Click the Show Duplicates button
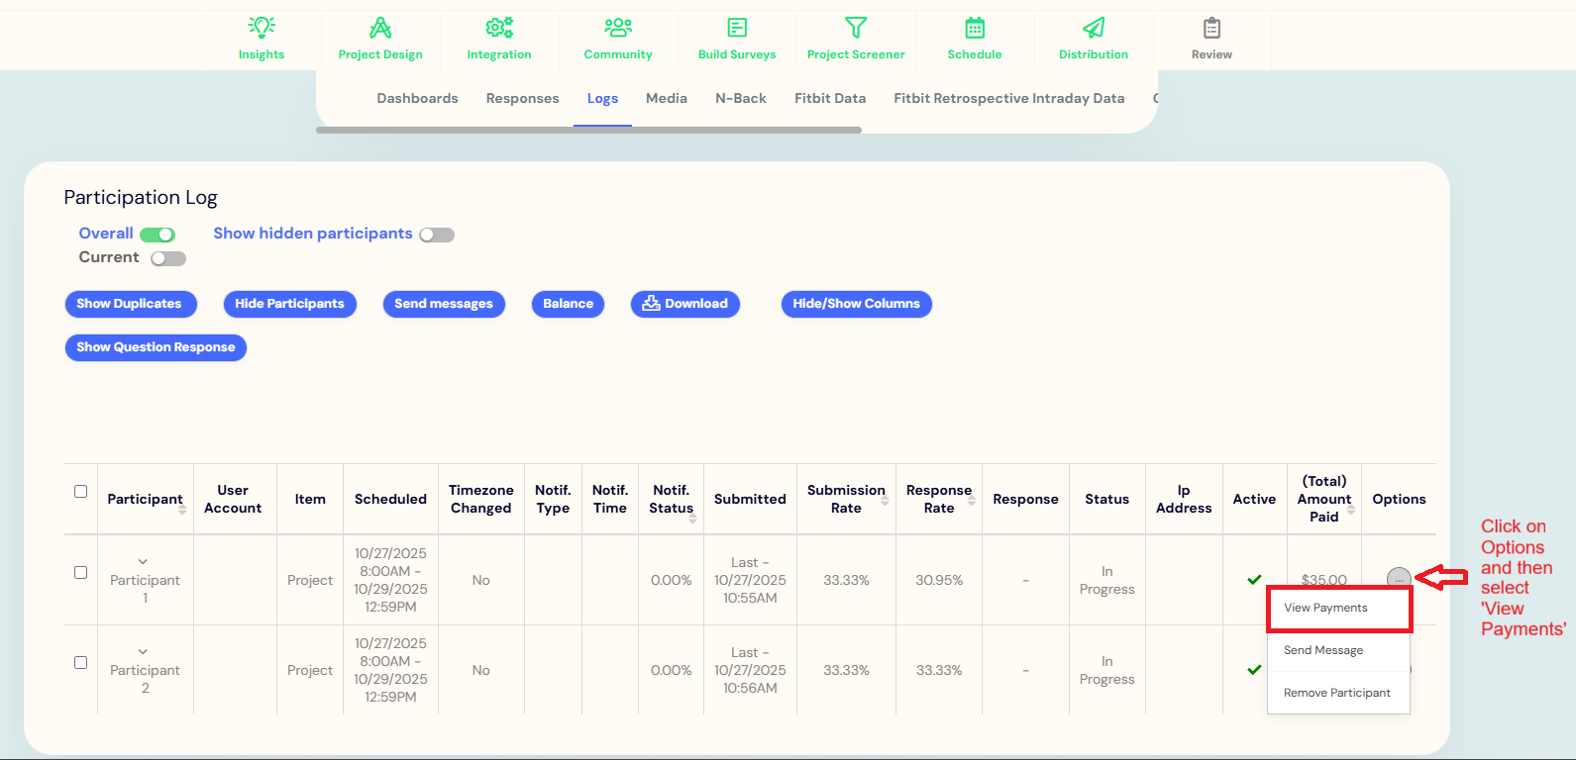 point(130,304)
